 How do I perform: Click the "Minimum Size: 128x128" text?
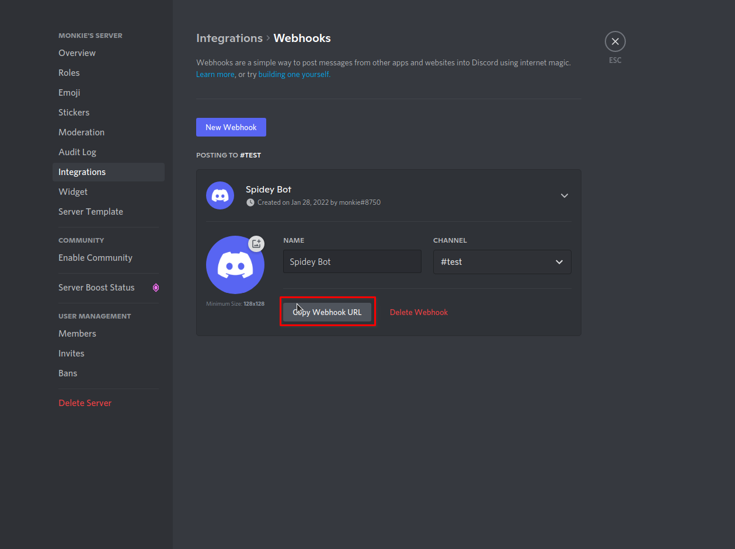[x=235, y=303]
